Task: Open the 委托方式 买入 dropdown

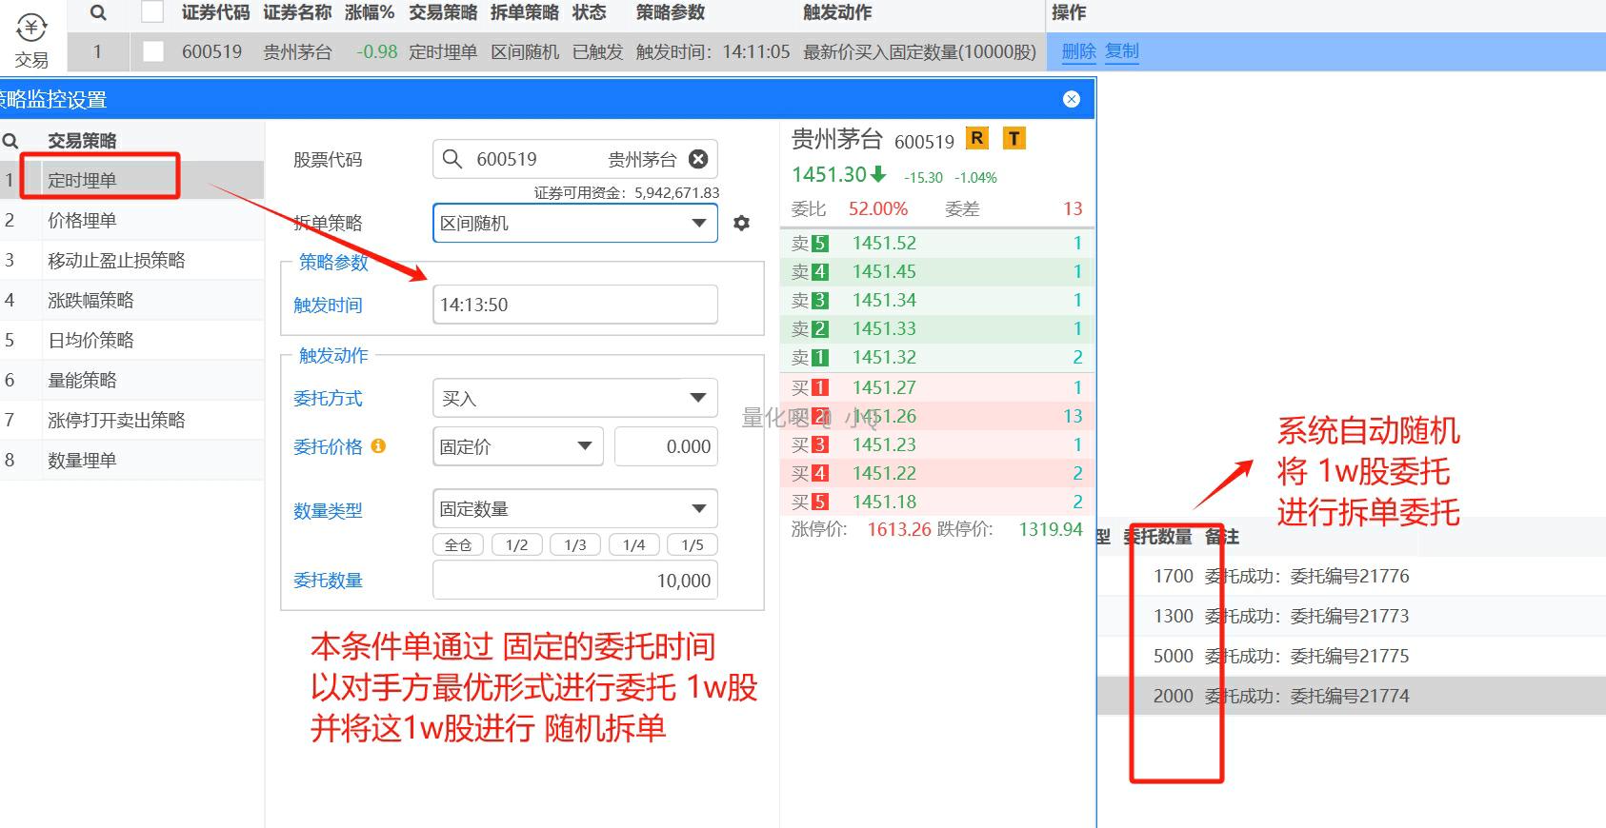Action: [x=574, y=398]
